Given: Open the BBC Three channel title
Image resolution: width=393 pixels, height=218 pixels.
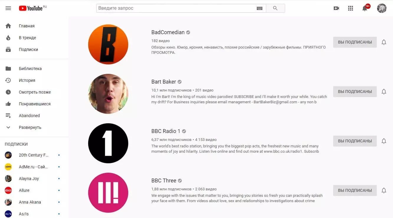Looking at the screenshot, I should (164, 181).
